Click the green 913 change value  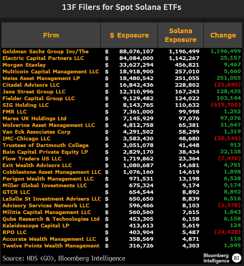coord(235,145)
